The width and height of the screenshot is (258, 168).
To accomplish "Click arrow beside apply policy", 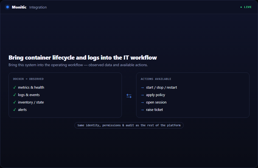I will [x=142, y=95].
